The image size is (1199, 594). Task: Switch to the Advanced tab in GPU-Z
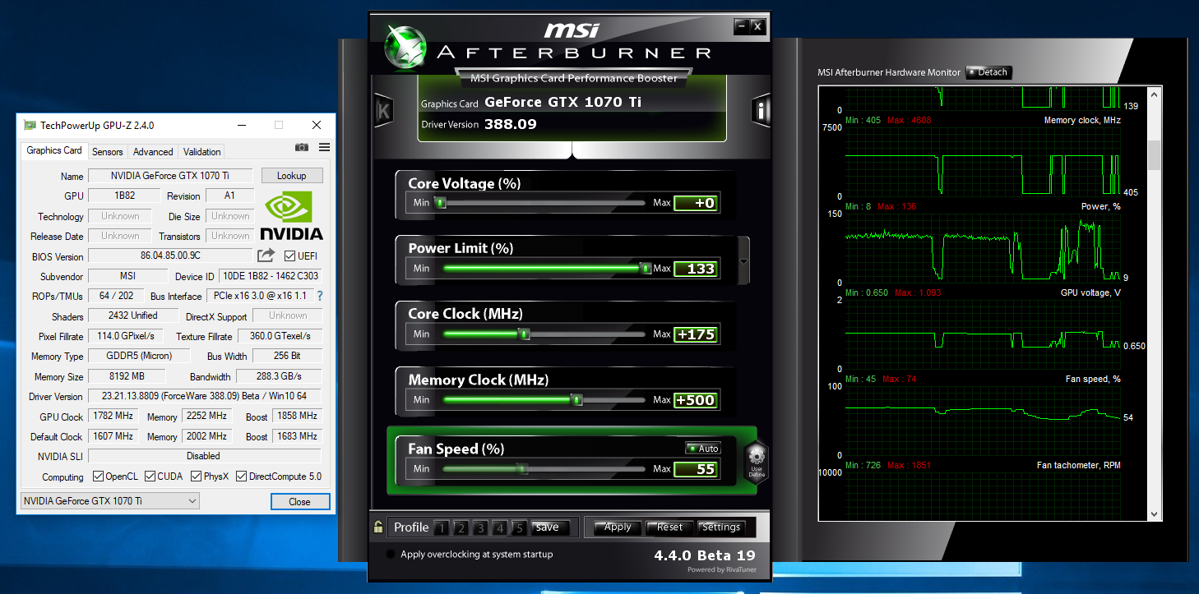(153, 152)
